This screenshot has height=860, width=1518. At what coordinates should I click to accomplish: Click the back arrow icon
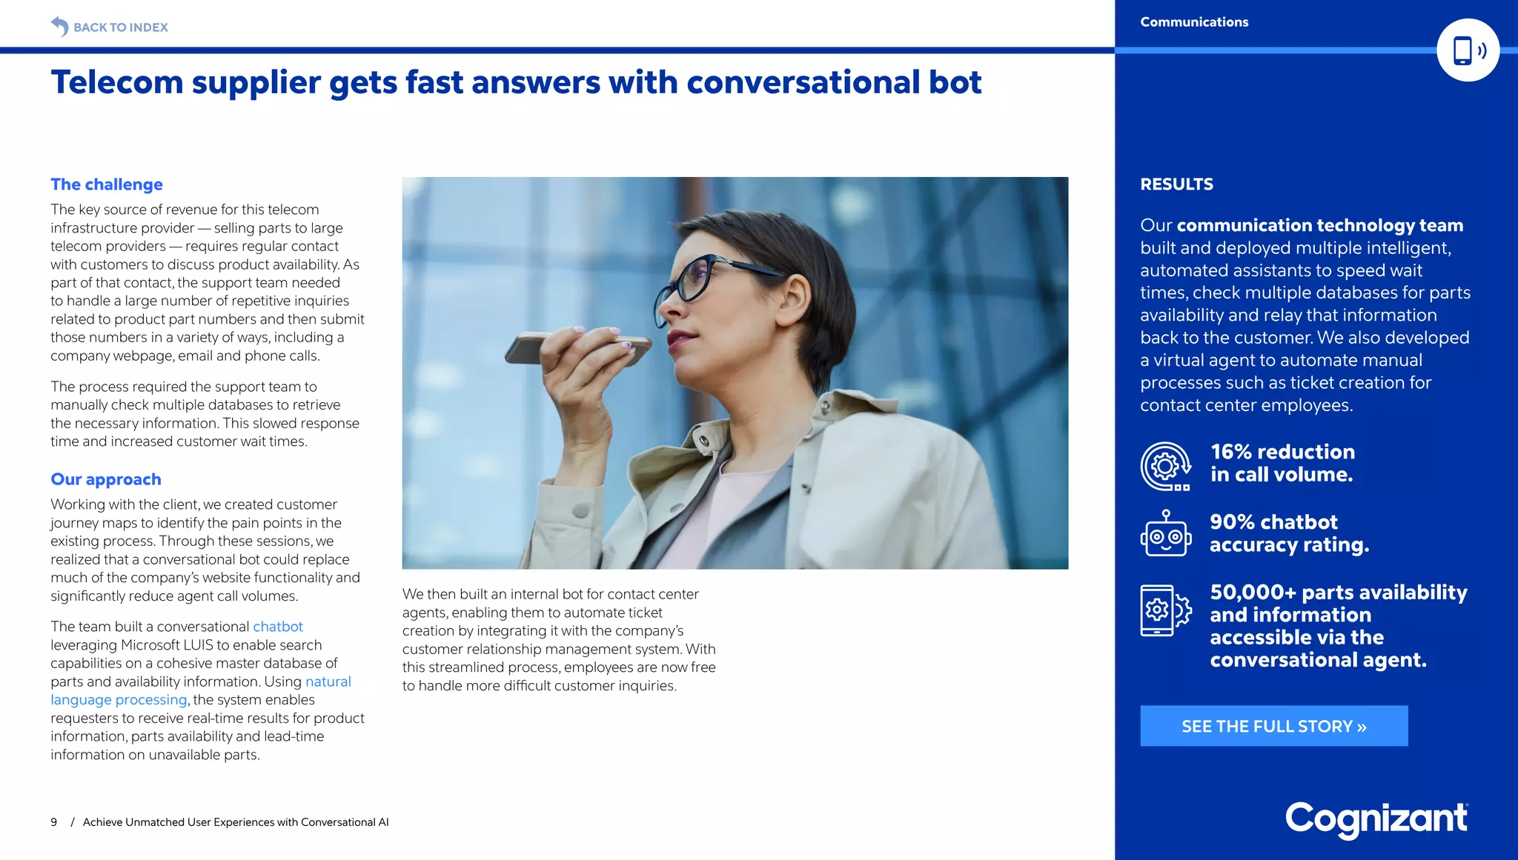pyautogui.click(x=59, y=27)
